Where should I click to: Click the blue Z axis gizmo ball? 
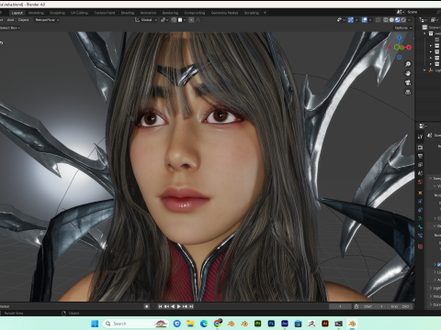(399, 38)
